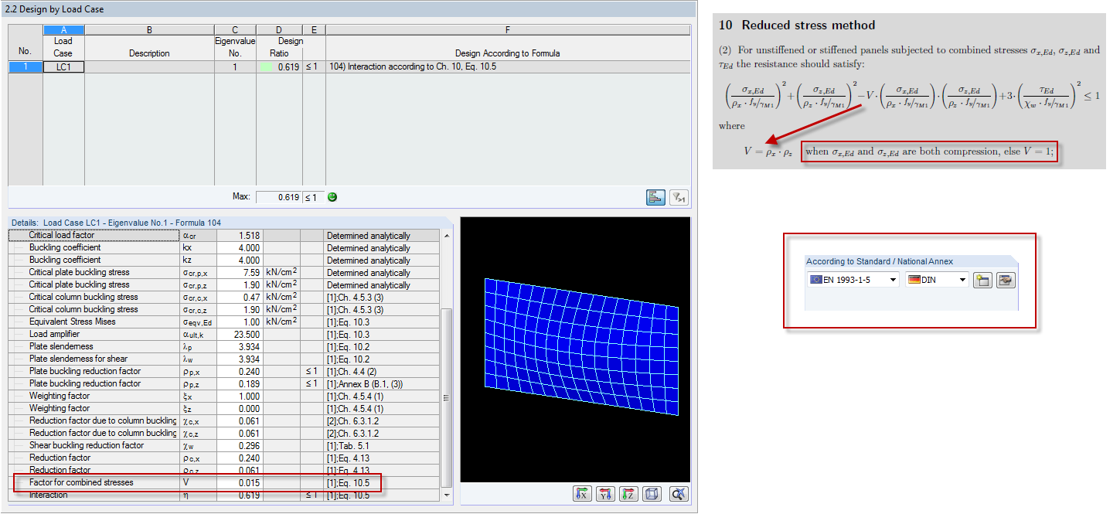Click the 1.00 equivalent stress value
Screen dimensions: 1120x514
pos(240,322)
